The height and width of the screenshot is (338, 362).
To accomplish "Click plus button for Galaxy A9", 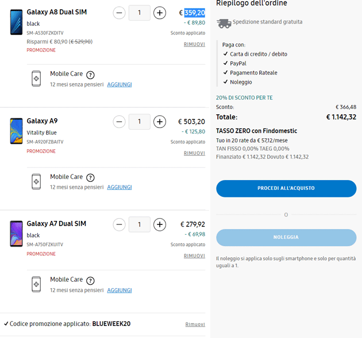I will [x=160, y=122].
